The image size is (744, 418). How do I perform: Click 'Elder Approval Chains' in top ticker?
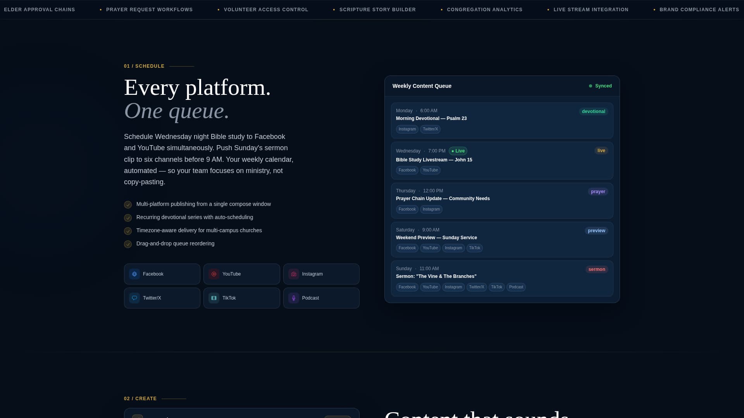point(40,10)
